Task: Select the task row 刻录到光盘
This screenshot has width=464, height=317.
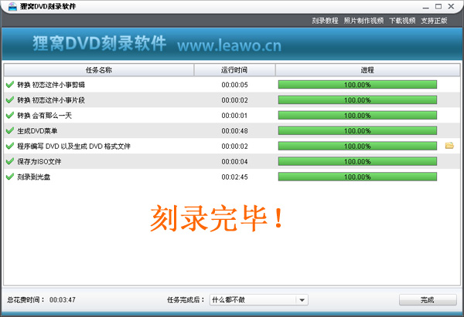Action: tap(232, 177)
